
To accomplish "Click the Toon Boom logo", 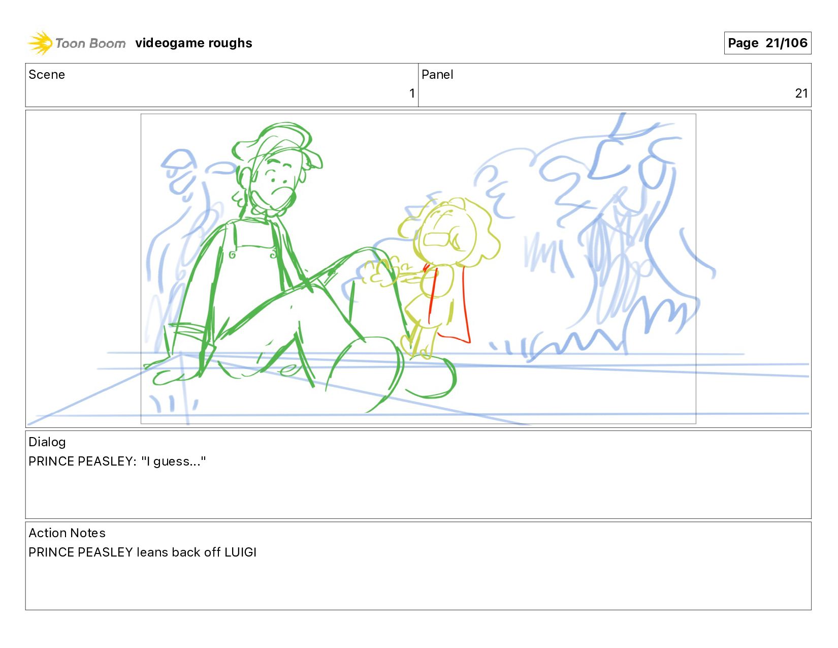I will click(77, 43).
